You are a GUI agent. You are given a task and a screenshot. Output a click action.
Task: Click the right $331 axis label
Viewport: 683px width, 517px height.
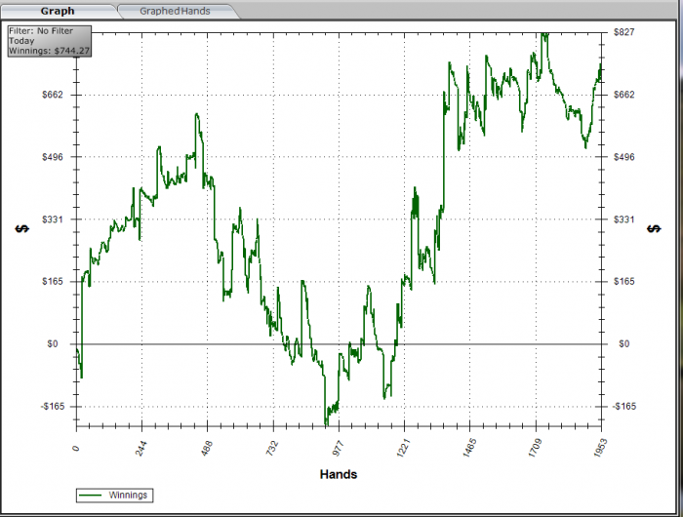coord(624,219)
